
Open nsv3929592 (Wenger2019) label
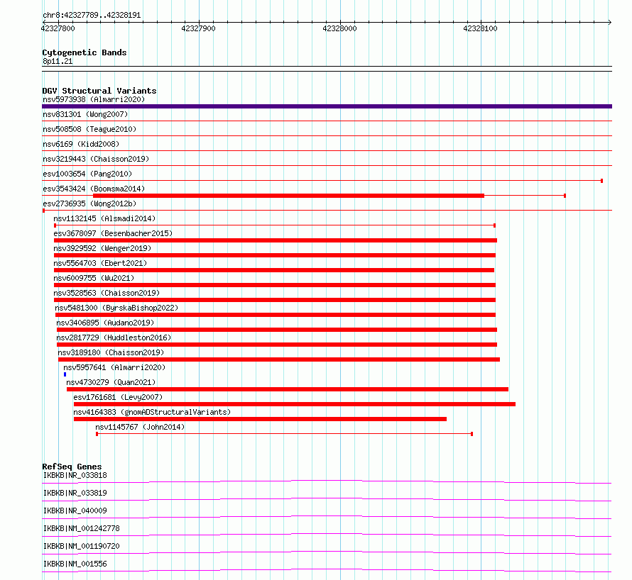click(x=102, y=248)
